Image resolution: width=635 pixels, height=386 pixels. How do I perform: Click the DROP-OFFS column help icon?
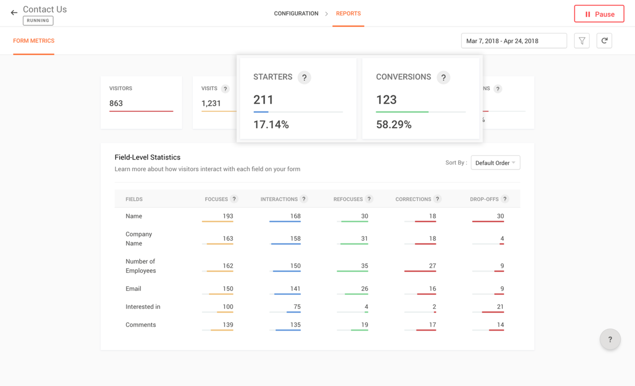(505, 199)
